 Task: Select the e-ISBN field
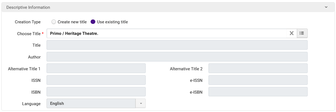258,92
